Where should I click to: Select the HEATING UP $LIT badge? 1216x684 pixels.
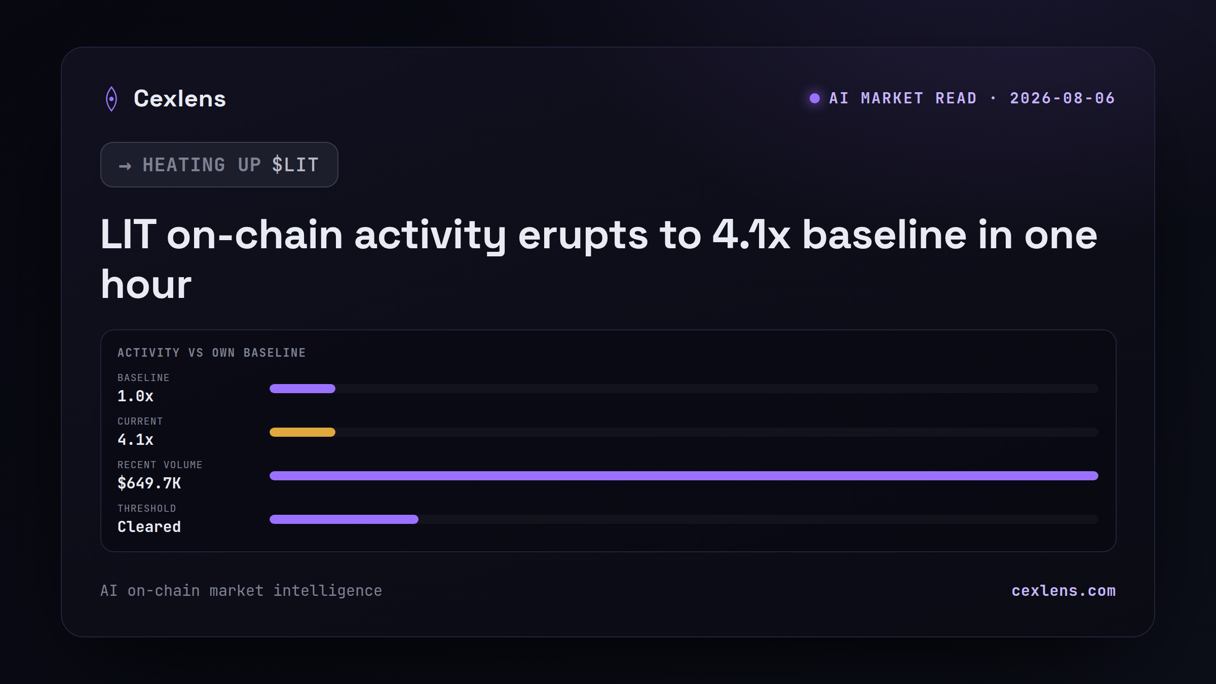pos(219,165)
